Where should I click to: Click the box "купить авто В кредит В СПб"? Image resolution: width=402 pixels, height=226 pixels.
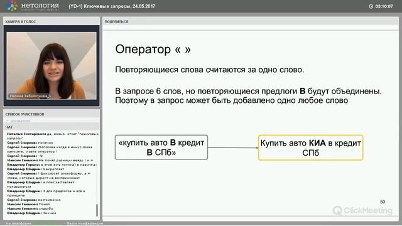pos(161,148)
